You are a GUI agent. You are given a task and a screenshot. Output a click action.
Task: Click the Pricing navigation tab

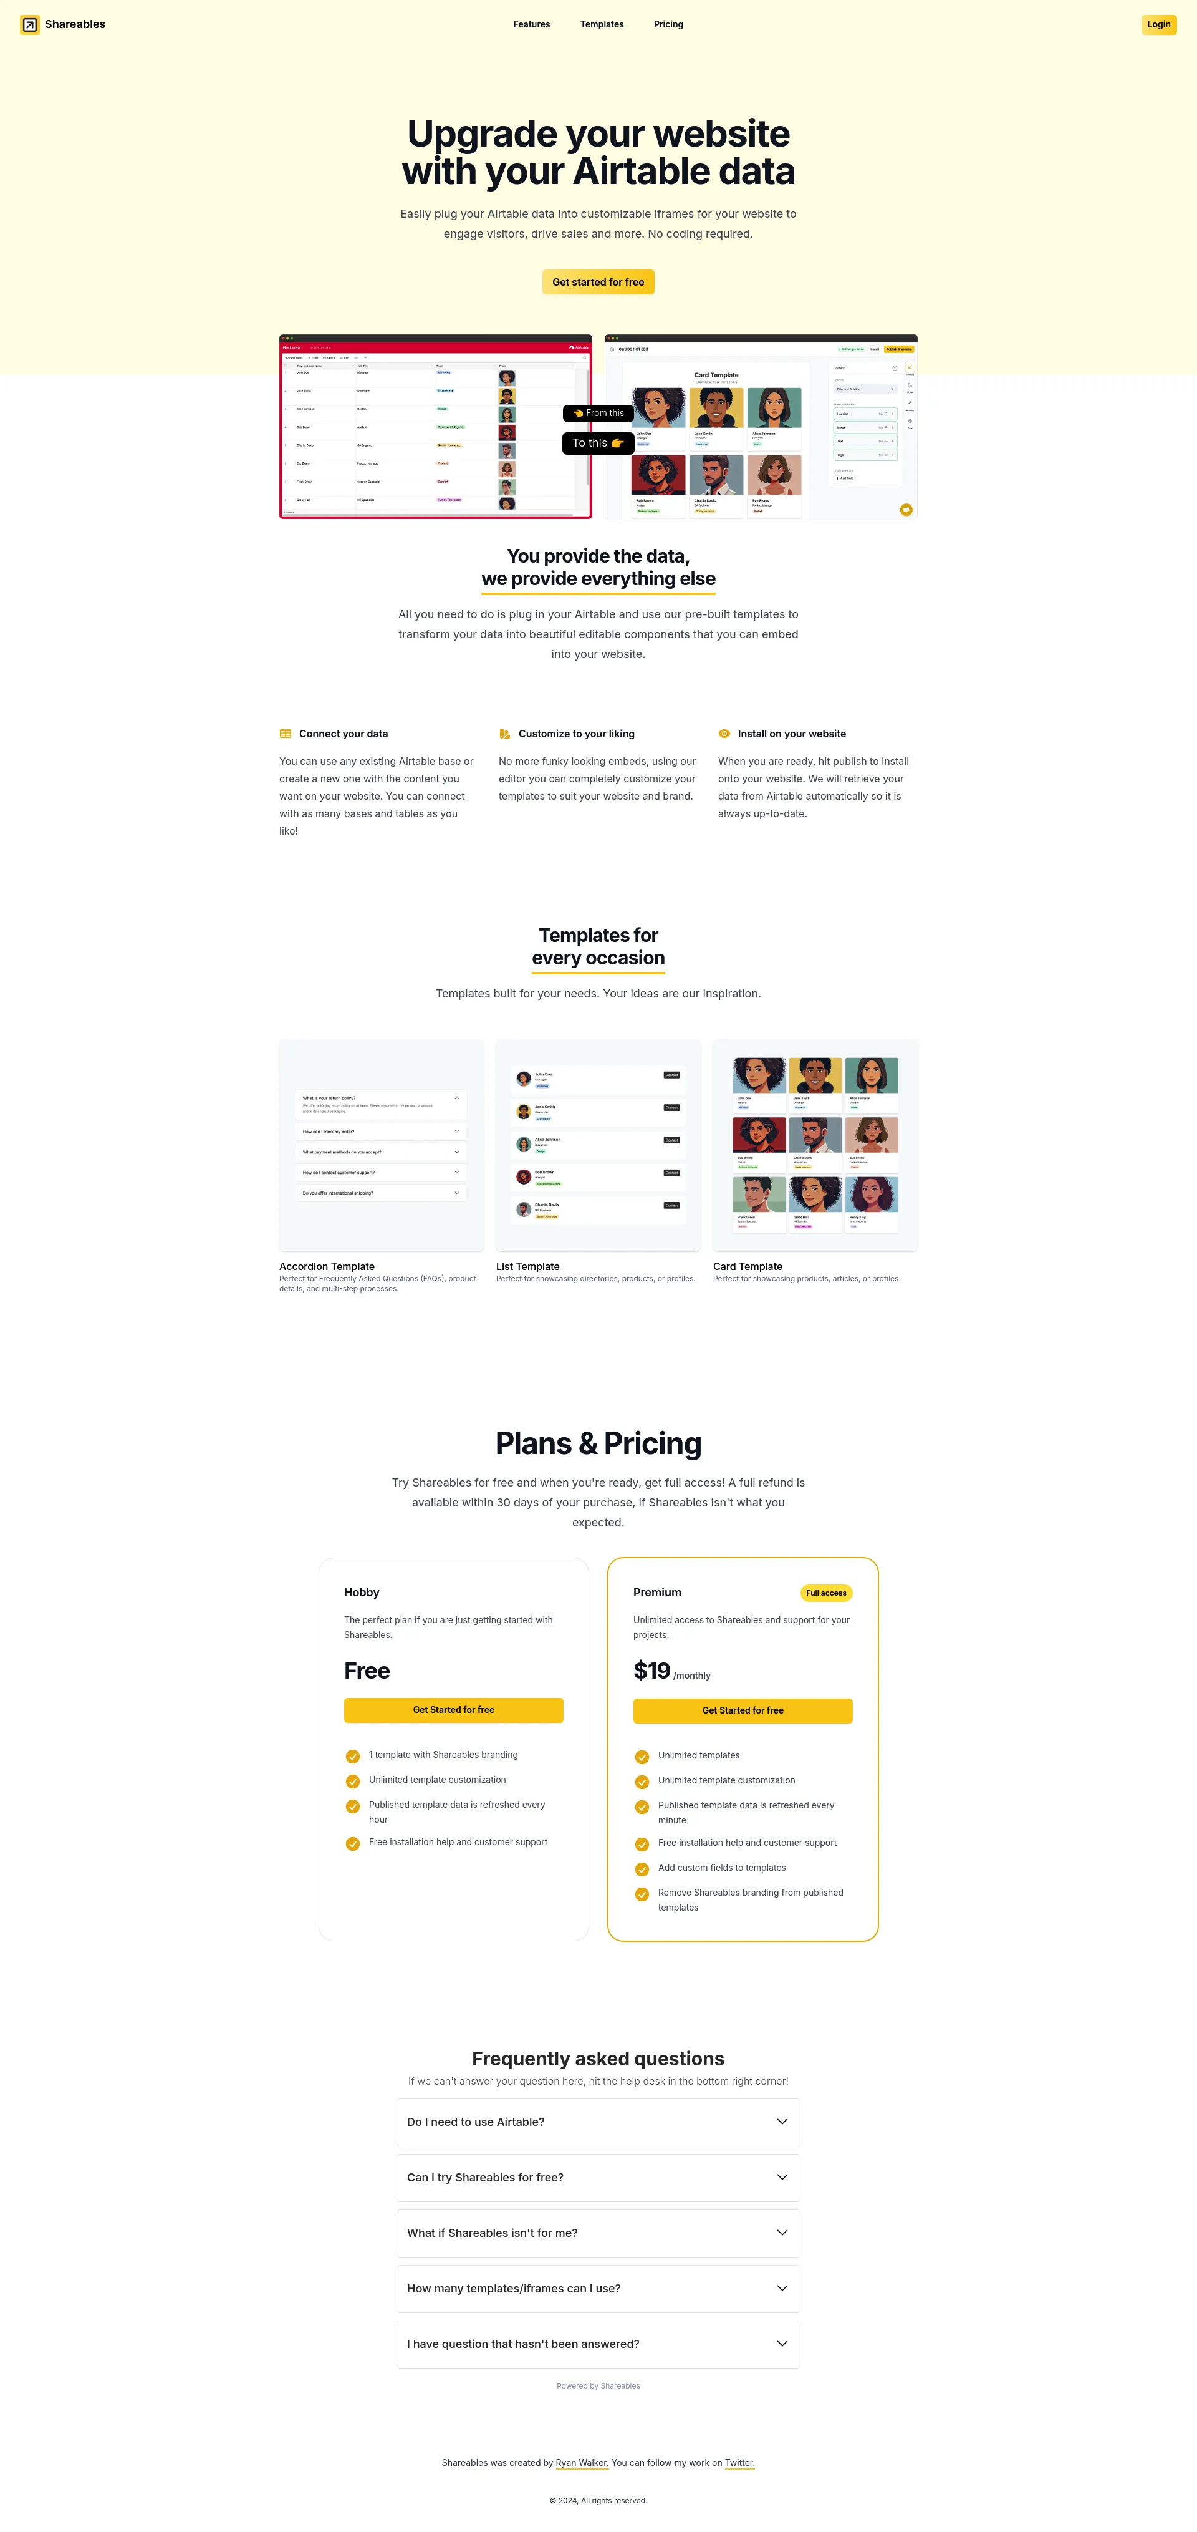click(x=668, y=24)
